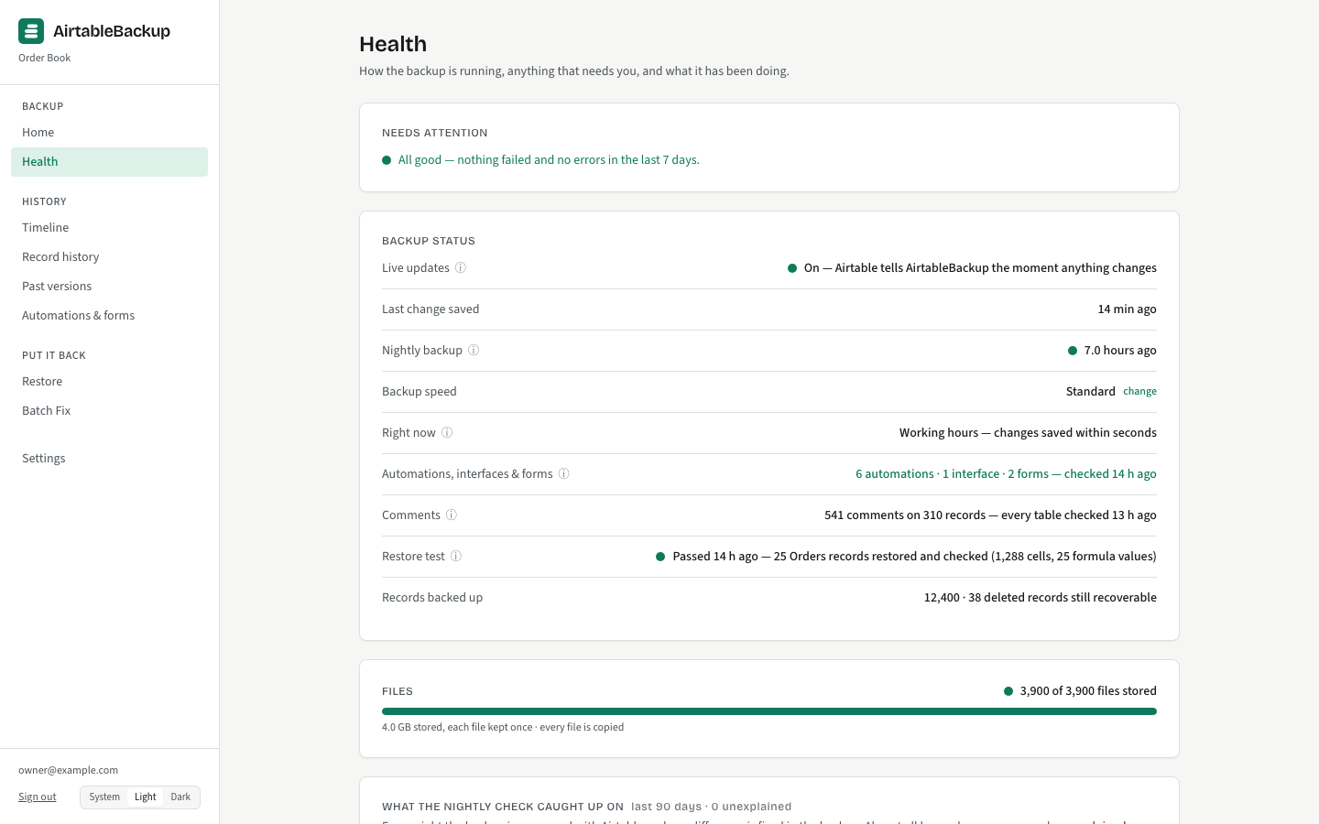Click '3,900 of 3,900 files stored'
This screenshot has height=824, width=1319.
(x=1088, y=691)
